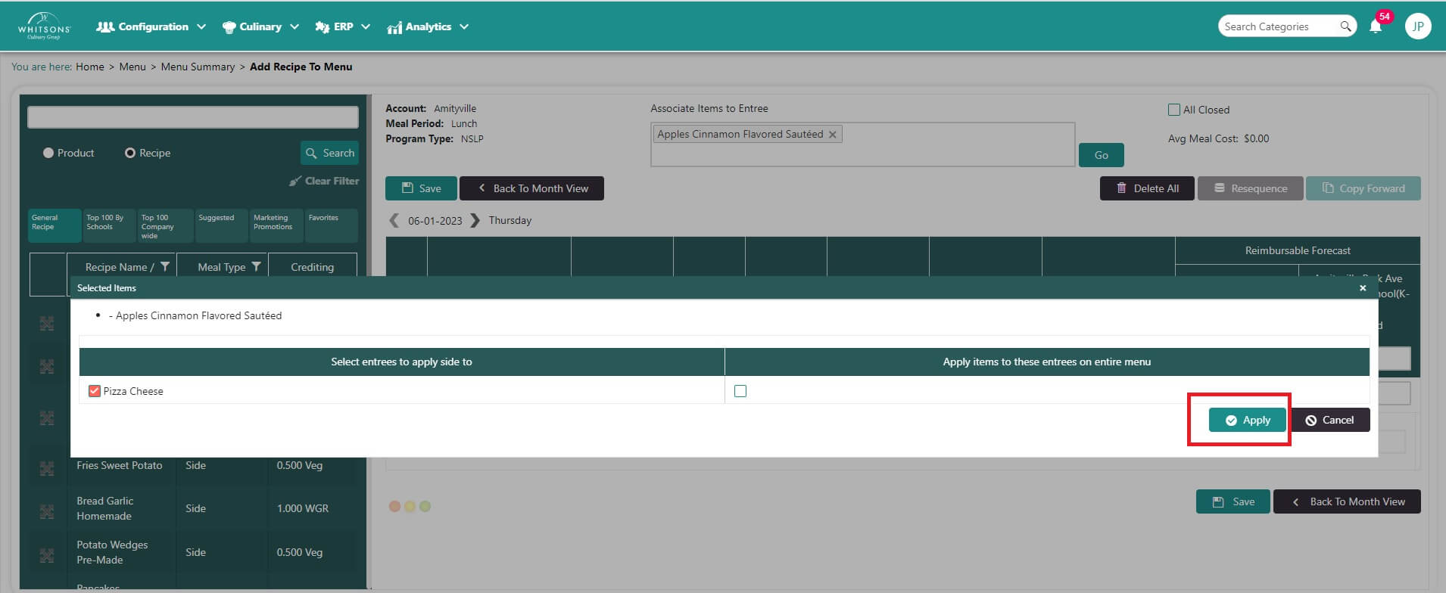Select the Product radio button
1446x593 pixels.
(48, 153)
